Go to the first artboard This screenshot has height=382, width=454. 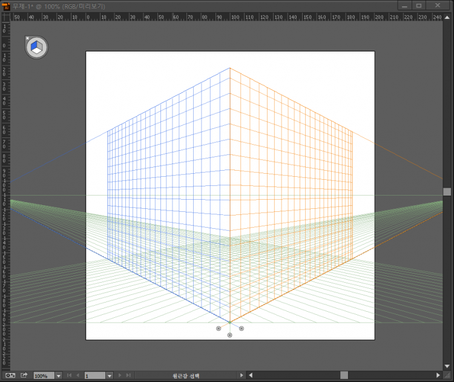tap(69, 376)
